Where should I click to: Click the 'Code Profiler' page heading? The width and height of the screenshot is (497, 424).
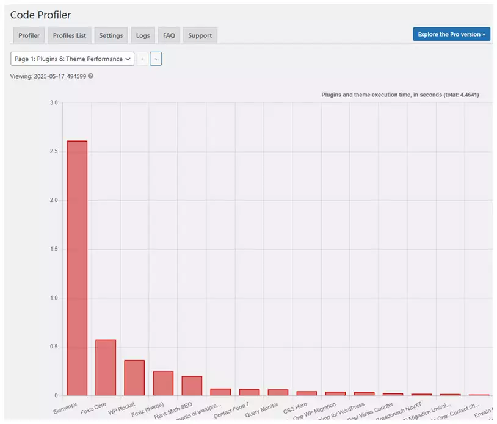point(40,15)
